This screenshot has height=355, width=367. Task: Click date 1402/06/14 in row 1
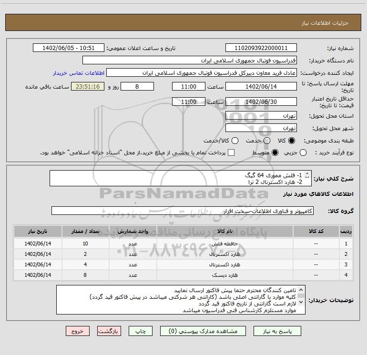tap(38, 243)
